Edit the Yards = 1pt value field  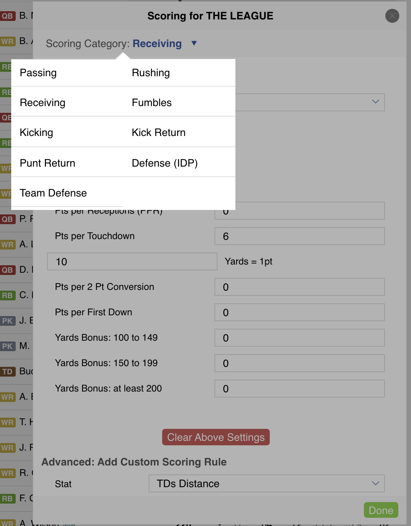pyautogui.click(x=132, y=262)
